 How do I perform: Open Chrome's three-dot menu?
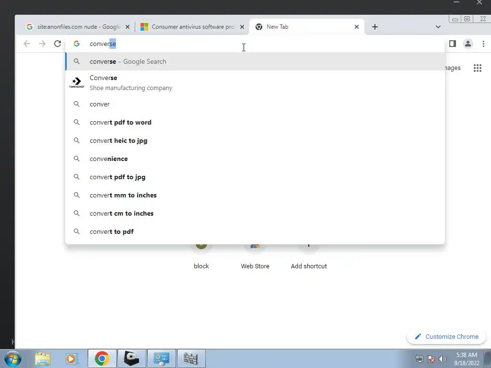(483, 44)
